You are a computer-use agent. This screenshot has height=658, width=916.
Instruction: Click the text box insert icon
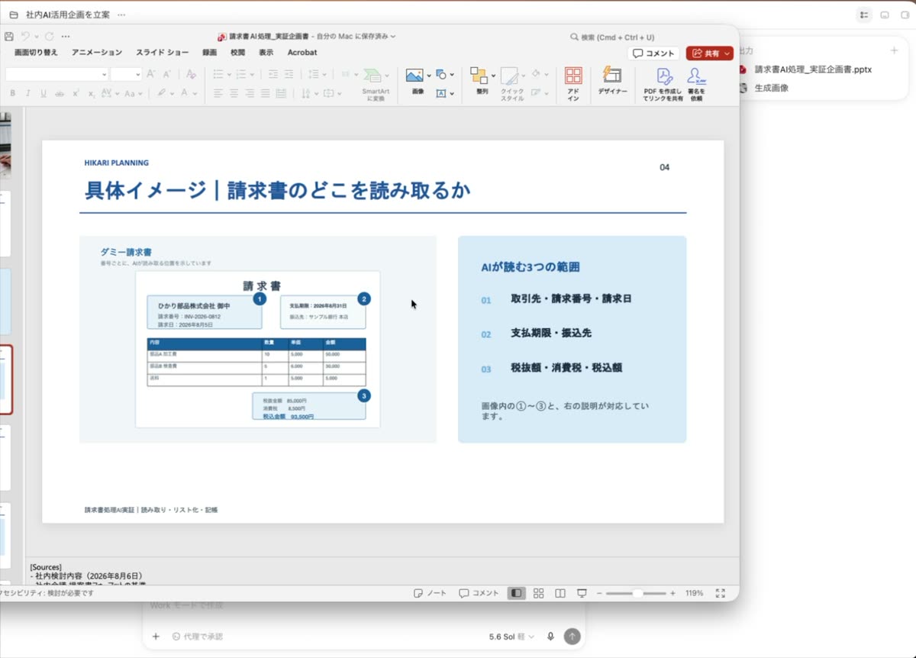441,93
